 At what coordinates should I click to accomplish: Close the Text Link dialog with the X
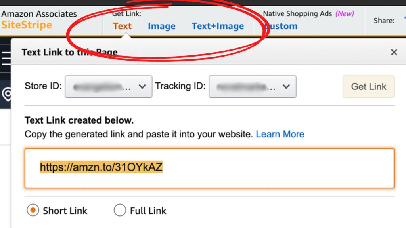394,52
